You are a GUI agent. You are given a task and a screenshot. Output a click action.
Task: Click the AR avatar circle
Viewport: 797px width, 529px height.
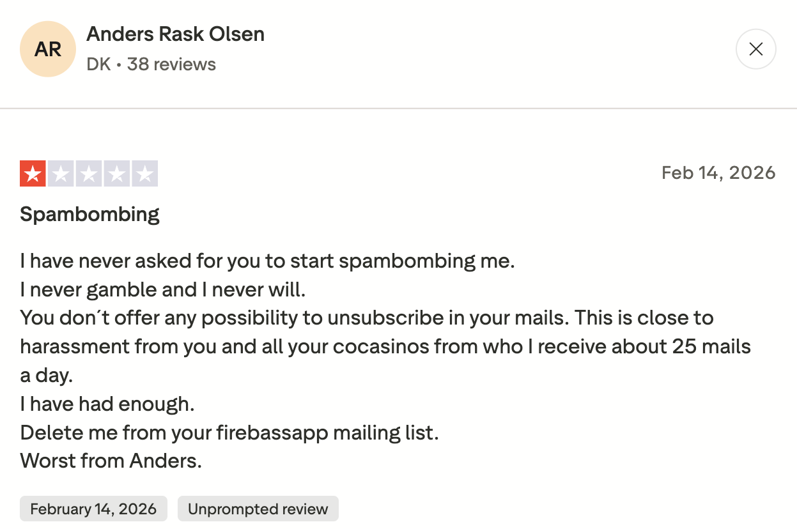48,49
